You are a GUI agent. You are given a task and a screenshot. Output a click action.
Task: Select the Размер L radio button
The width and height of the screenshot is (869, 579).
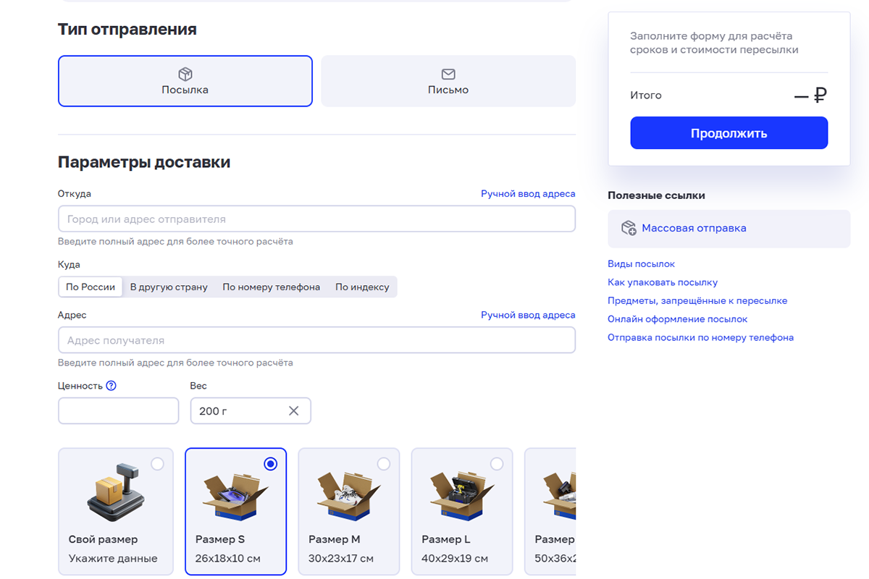pos(497,465)
